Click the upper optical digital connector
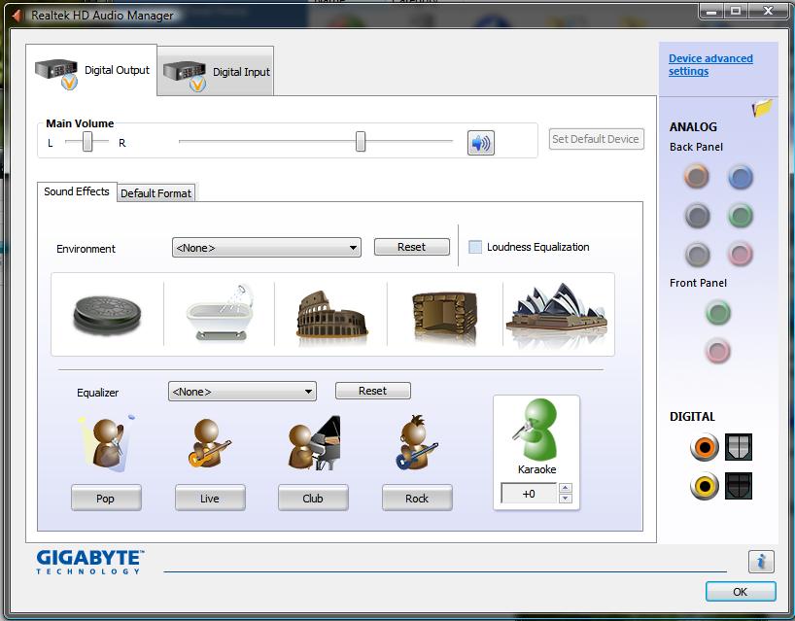This screenshot has width=795, height=621. tap(739, 447)
